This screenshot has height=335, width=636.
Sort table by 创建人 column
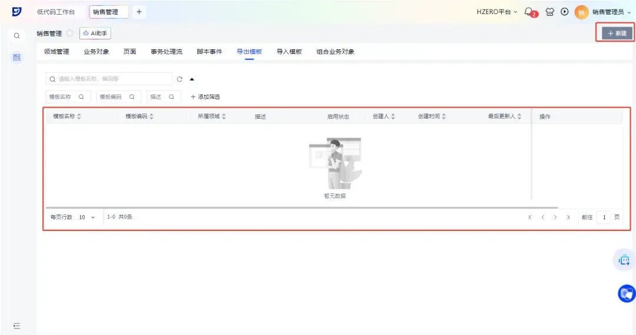[x=393, y=116]
